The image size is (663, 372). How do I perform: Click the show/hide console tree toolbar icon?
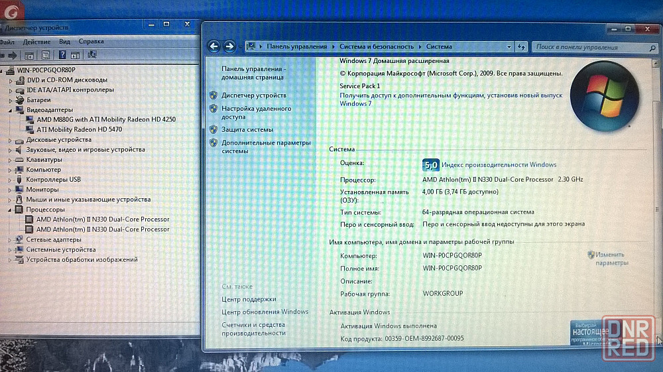pyautogui.click(x=29, y=55)
